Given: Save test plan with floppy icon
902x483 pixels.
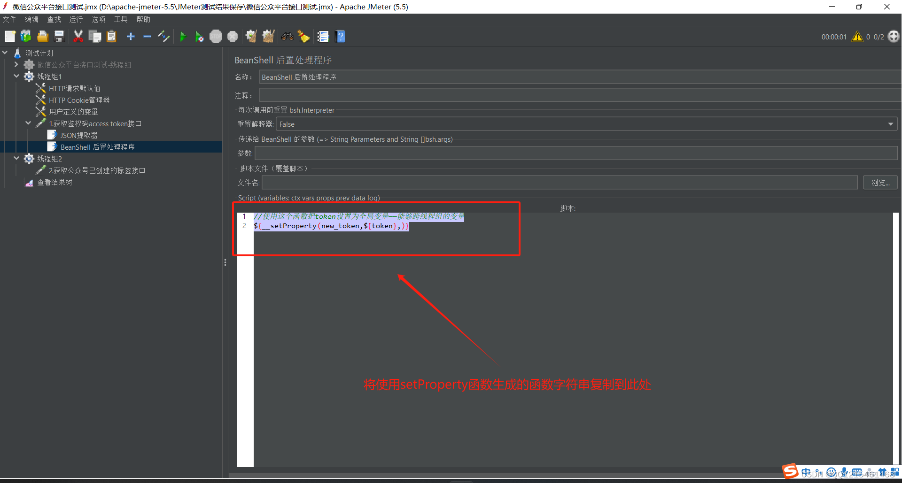Looking at the screenshot, I should pos(59,36).
